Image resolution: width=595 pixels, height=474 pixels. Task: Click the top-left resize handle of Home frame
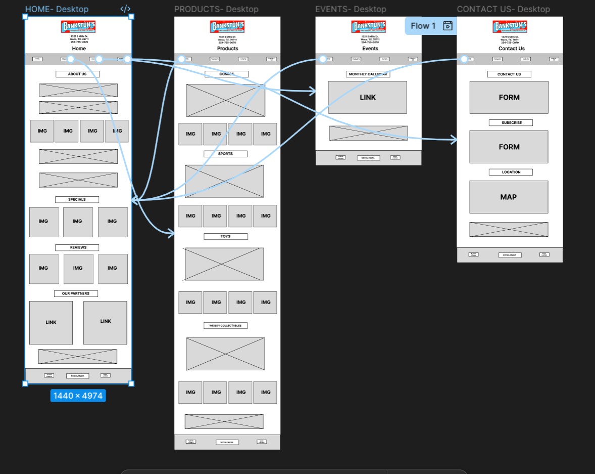pyautogui.click(x=25, y=17)
